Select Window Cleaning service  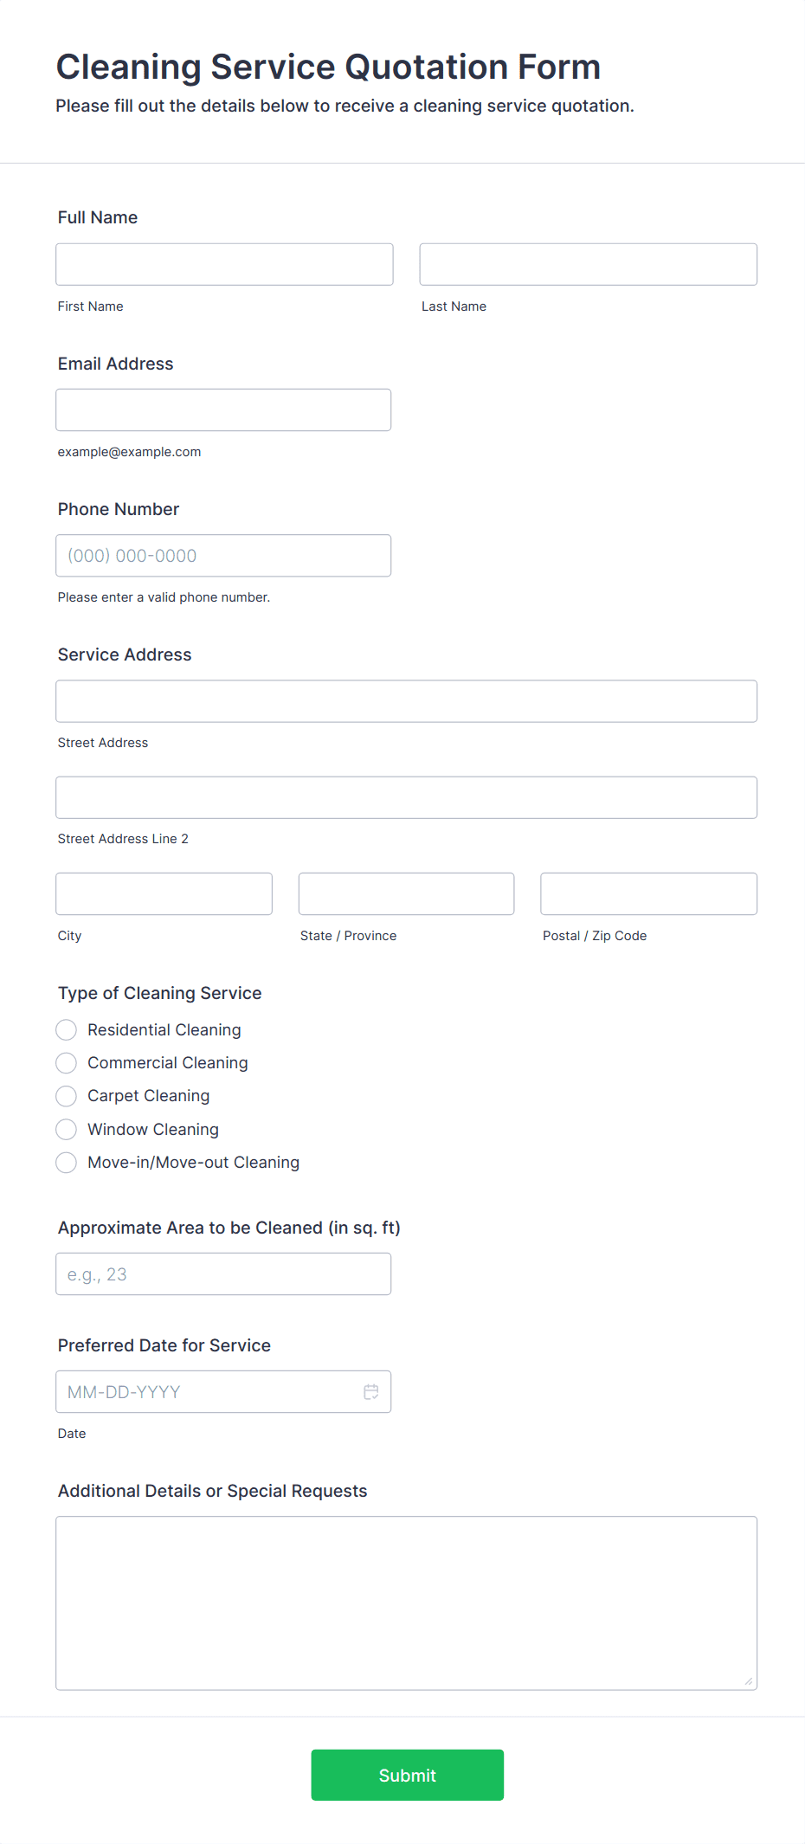pos(66,1129)
